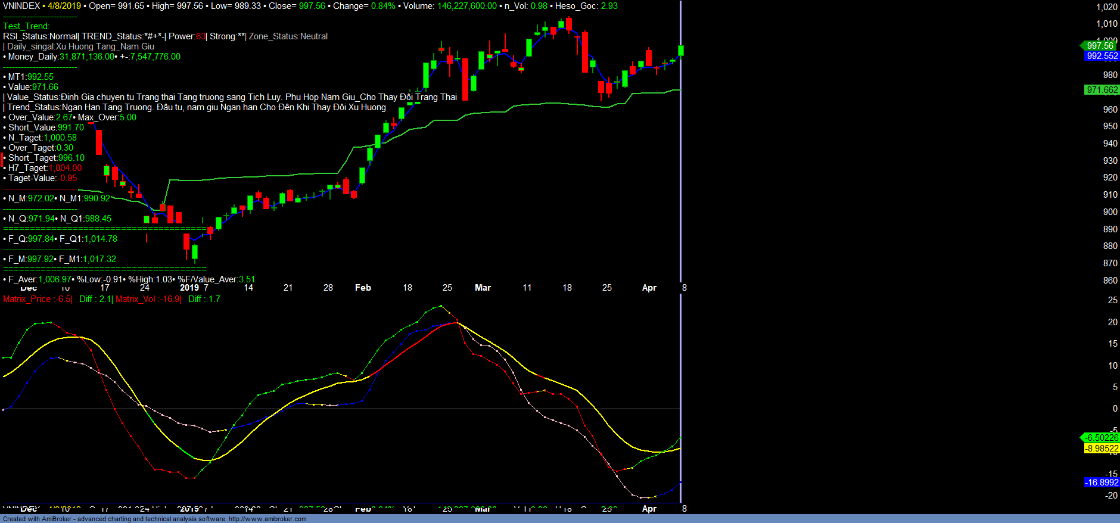The height and width of the screenshot is (523, 1120).
Task: Click the green -6.50226 indicator label
Action: pyautogui.click(x=1101, y=438)
